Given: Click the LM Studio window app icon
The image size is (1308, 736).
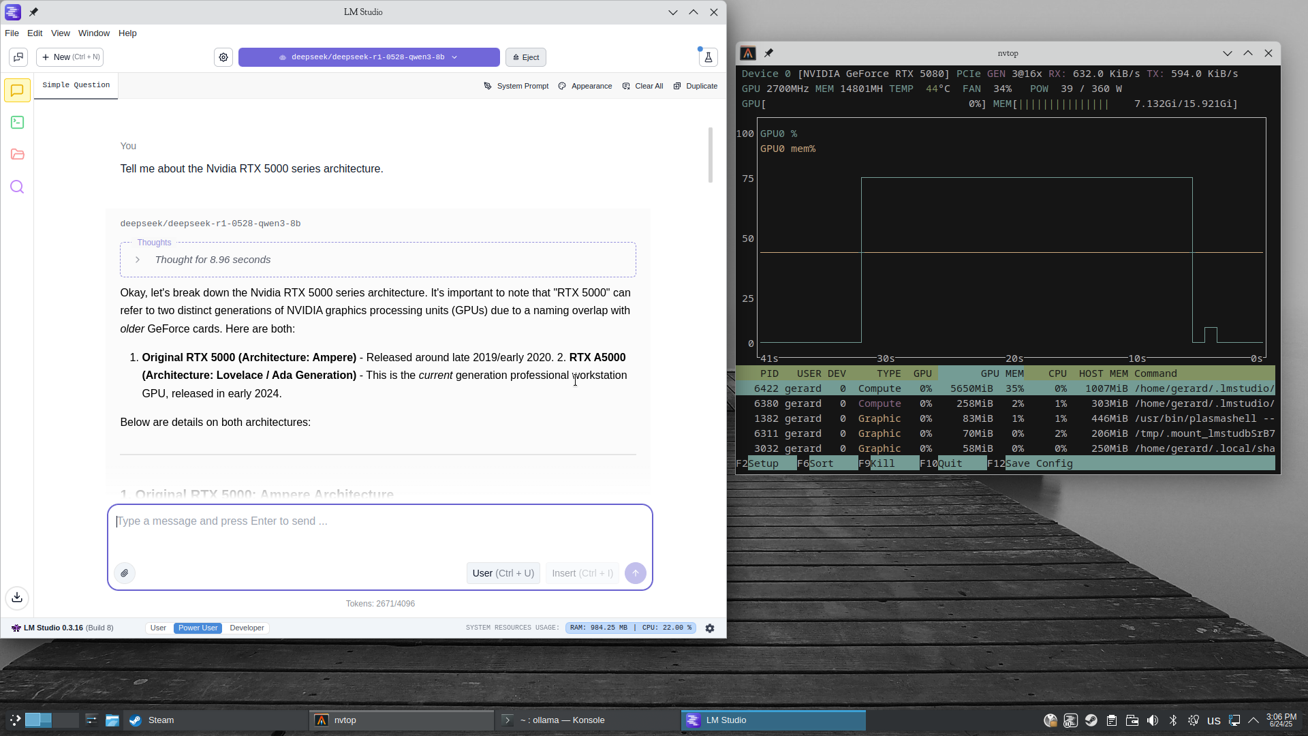Looking at the screenshot, I should coord(12,12).
